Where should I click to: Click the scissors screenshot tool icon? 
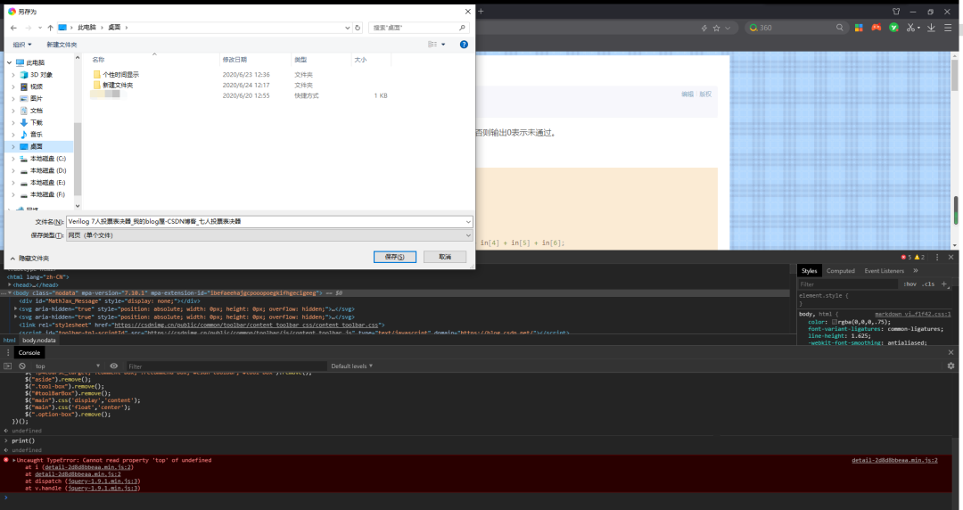(x=910, y=28)
